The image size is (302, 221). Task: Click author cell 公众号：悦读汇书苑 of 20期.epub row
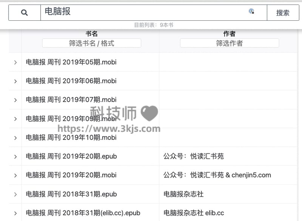point(194,157)
